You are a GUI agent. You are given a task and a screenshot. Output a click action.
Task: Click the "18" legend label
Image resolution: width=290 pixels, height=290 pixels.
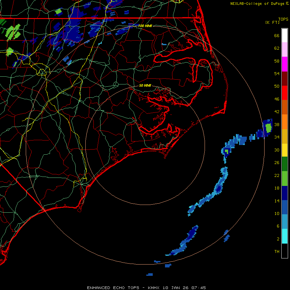point(277,188)
